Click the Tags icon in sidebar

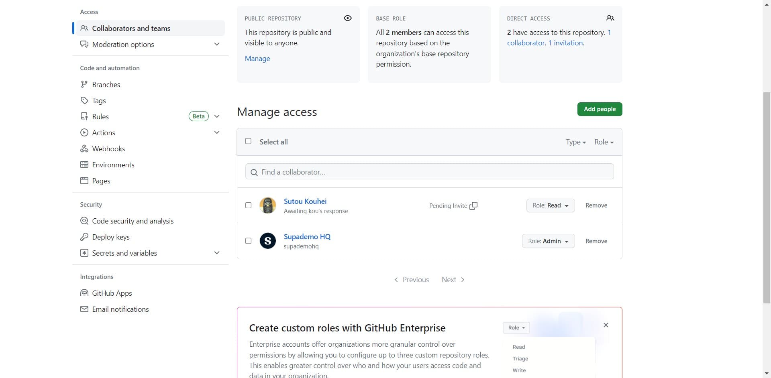click(x=84, y=100)
